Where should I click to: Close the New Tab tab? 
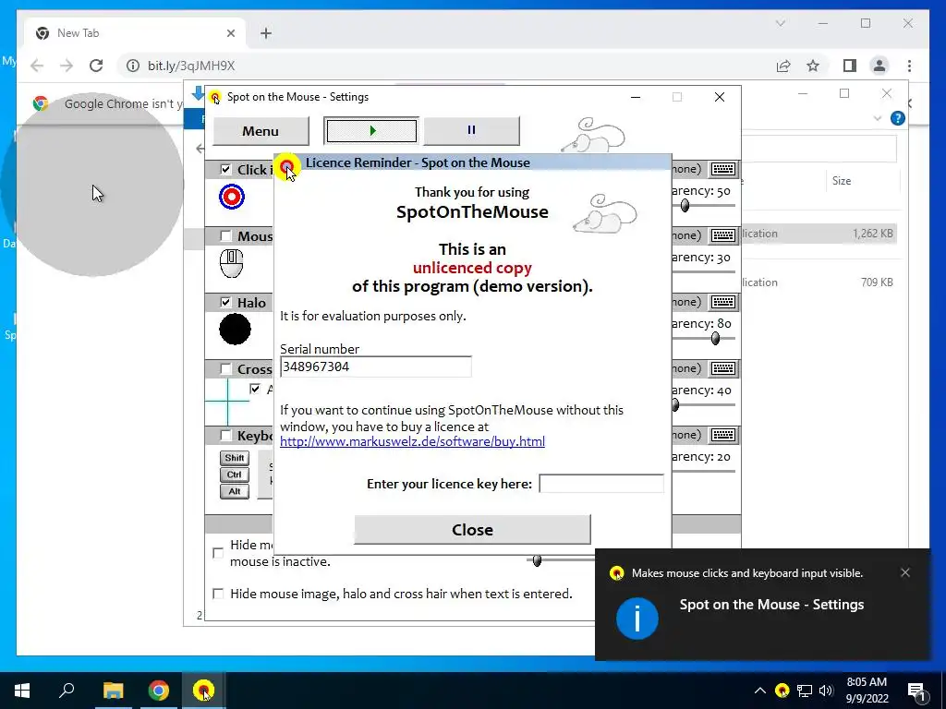tap(230, 33)
